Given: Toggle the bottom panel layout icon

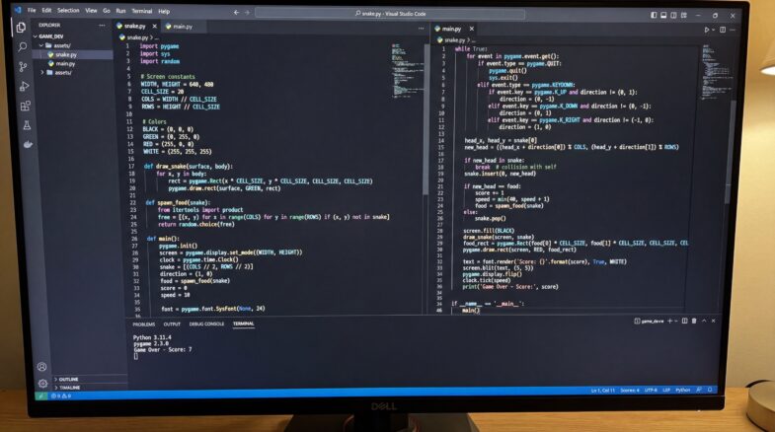Looking at the screenshot, I should pos(663,16).
